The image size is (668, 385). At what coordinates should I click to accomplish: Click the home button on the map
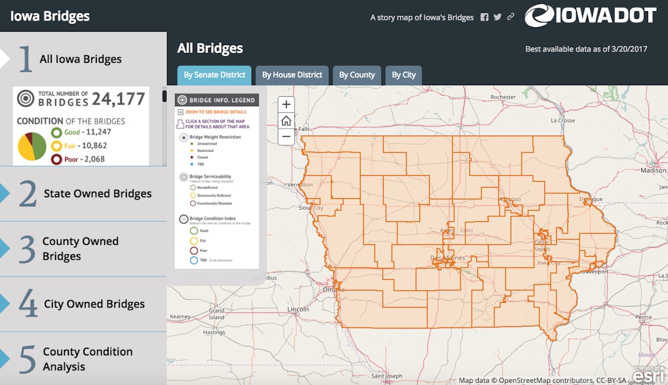tap(286, 120)
